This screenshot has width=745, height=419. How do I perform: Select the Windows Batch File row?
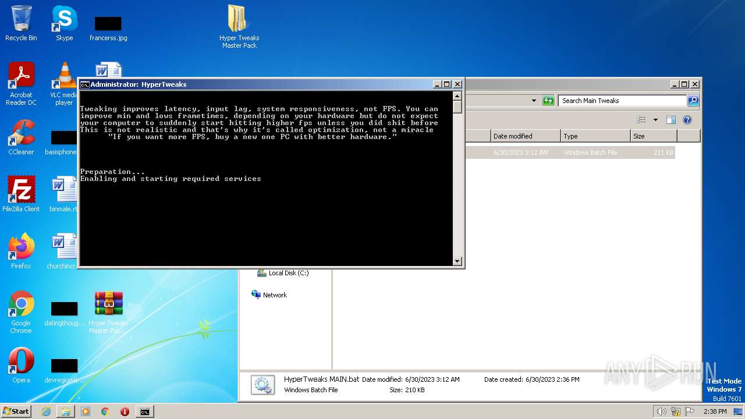tap(570, 152)
